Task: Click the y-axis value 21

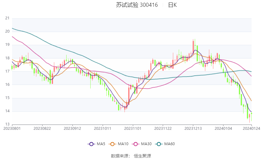Action: click(x=7, y=18)
